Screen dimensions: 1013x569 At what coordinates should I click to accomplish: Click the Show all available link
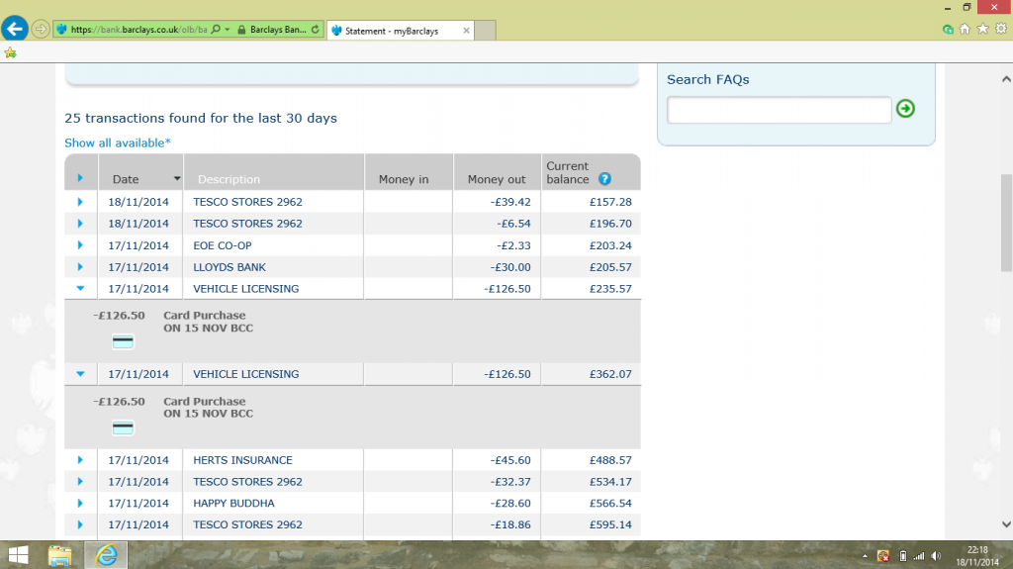[118, 142]
